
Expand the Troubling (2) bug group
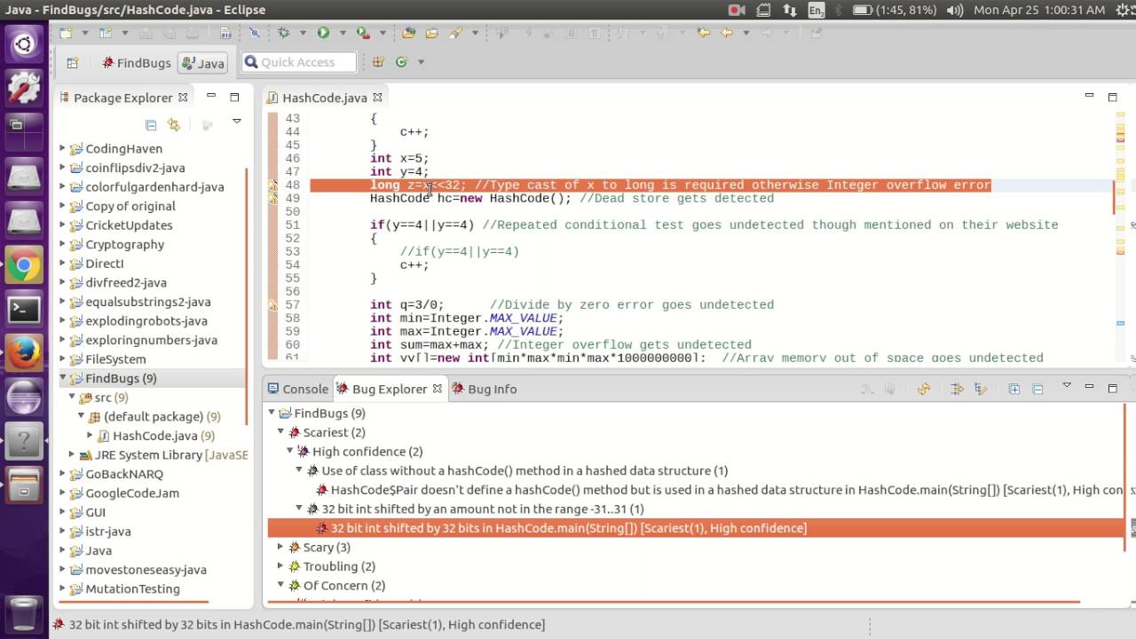coord(281,566)
